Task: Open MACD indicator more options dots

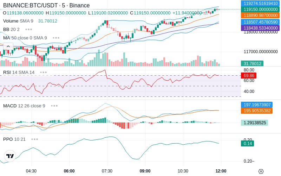Action: (x=54, y=106)
